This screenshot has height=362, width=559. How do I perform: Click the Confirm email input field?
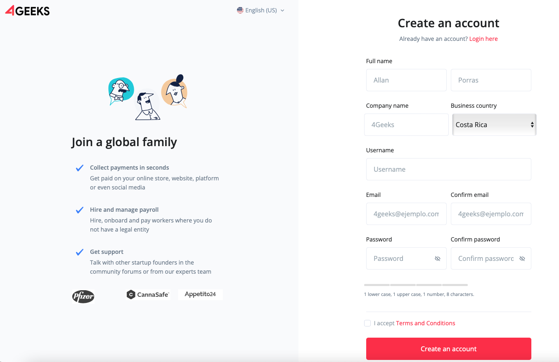click(x=490, y=214)
